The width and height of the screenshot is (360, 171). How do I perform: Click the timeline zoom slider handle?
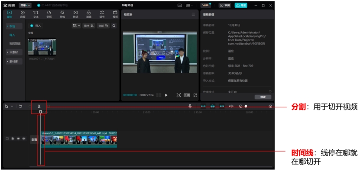246,106
